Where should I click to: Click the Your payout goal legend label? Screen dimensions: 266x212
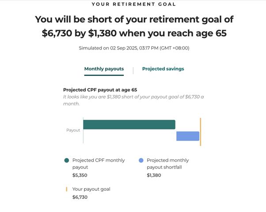pos(91,189)
